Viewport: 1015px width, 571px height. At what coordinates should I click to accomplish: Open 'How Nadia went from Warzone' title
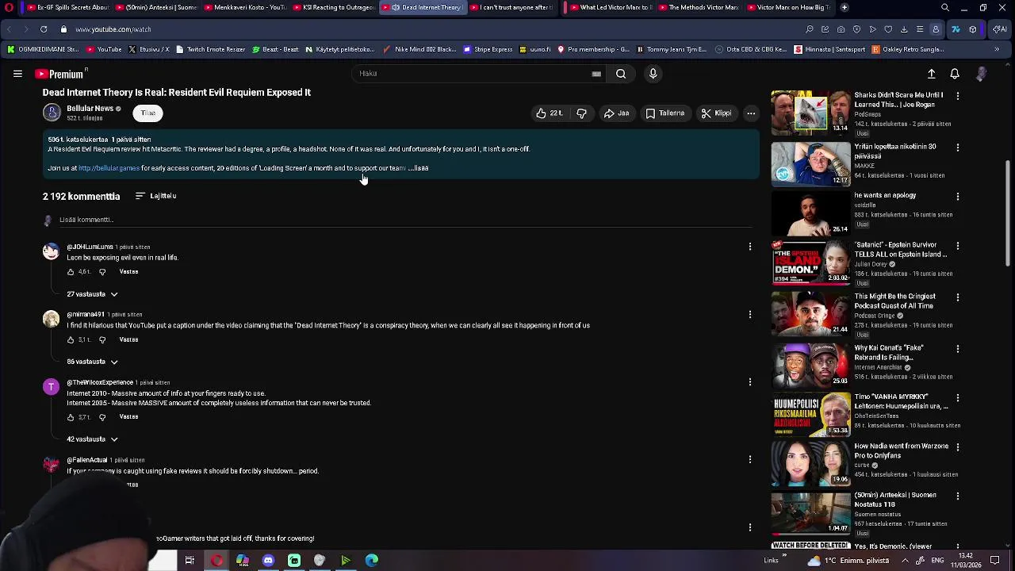(901, 450)
